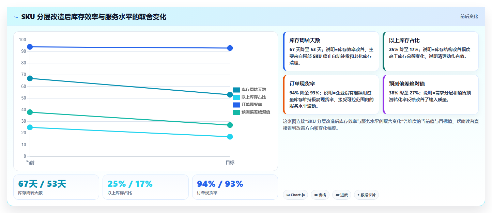Open the 库存周转天数 info card
492x213 pixels.
pos(331,51)
